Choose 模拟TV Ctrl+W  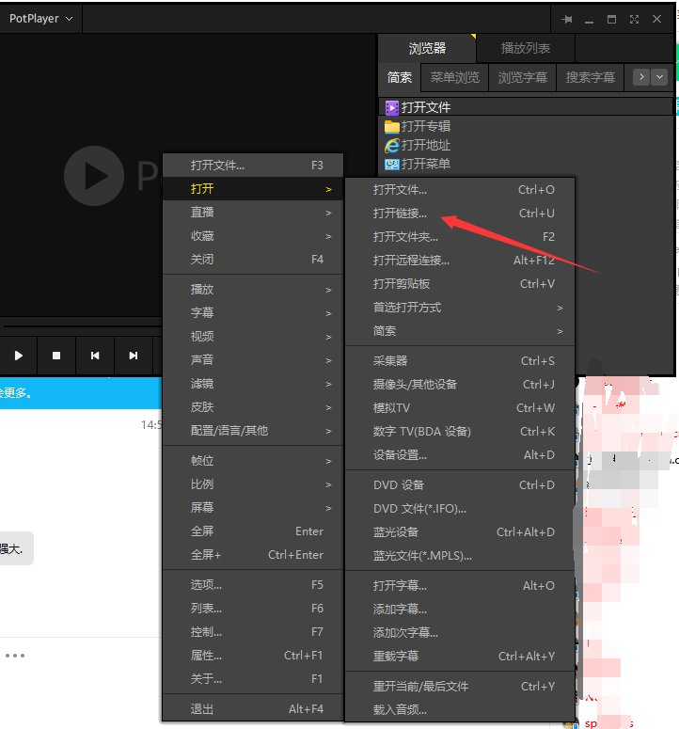point(460,408)
